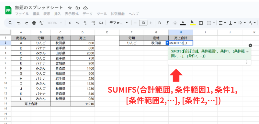The image size is (259, 124).
Task: Open the ファイル menu
Action: click(22, 14)
